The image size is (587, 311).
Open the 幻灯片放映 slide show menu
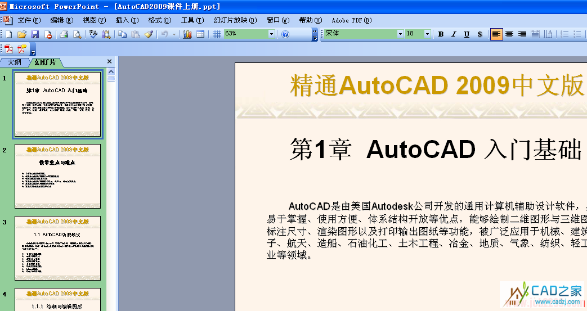pyautogui.click(x=235, y=20)
